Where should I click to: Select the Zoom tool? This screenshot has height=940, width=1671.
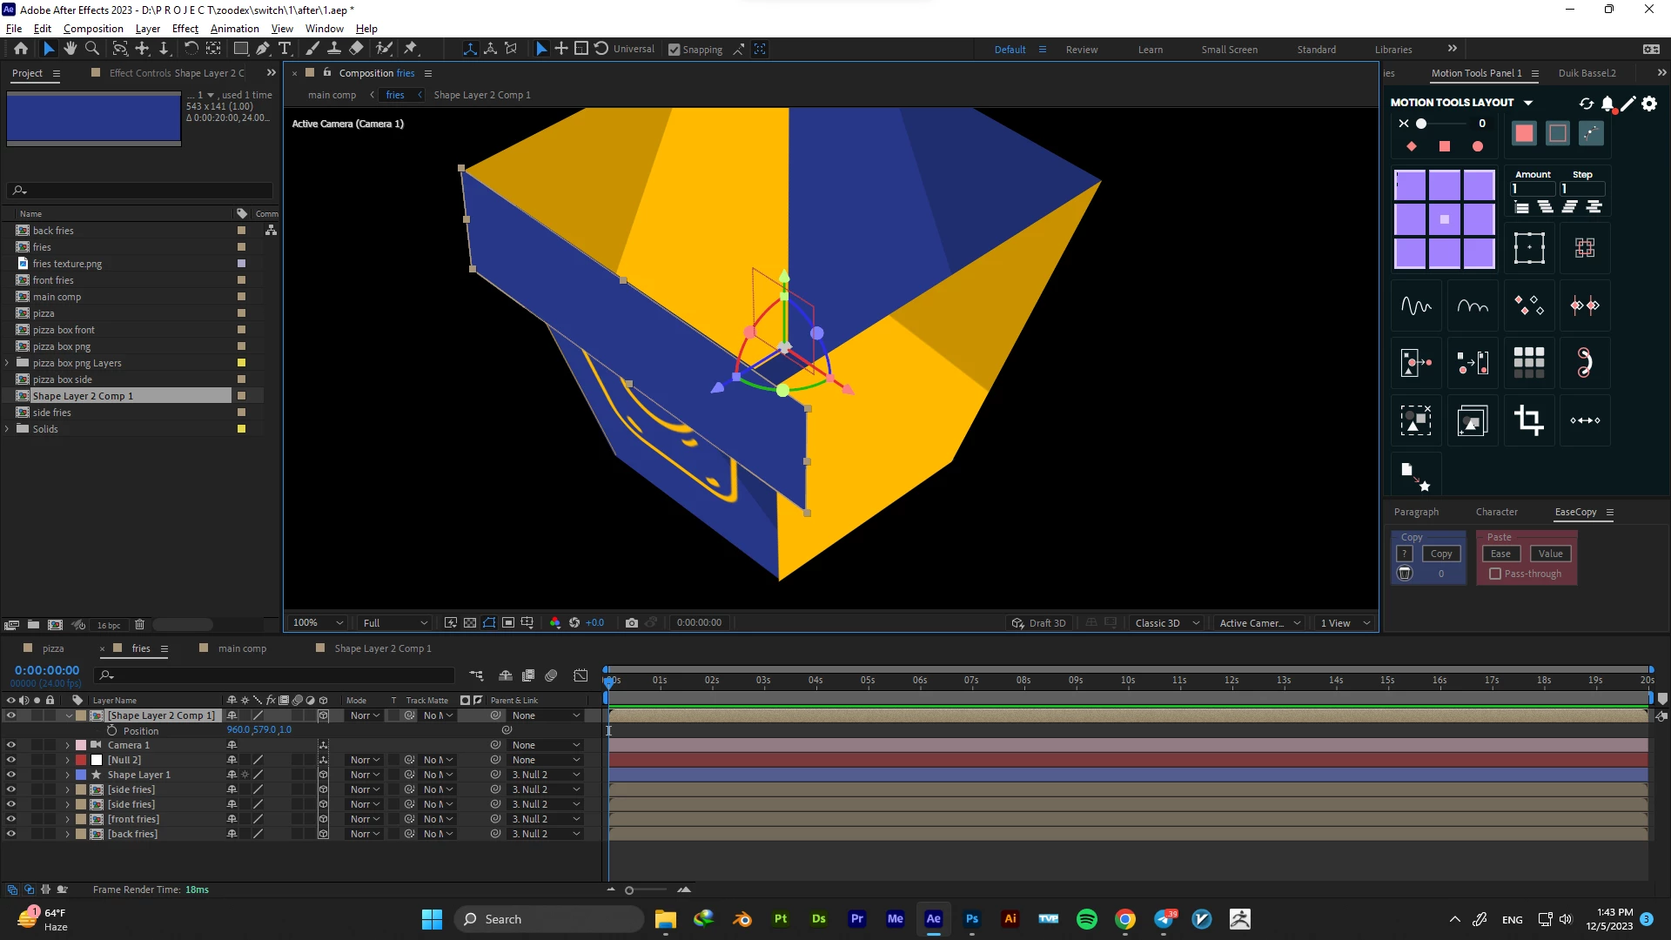click(91, 49)
